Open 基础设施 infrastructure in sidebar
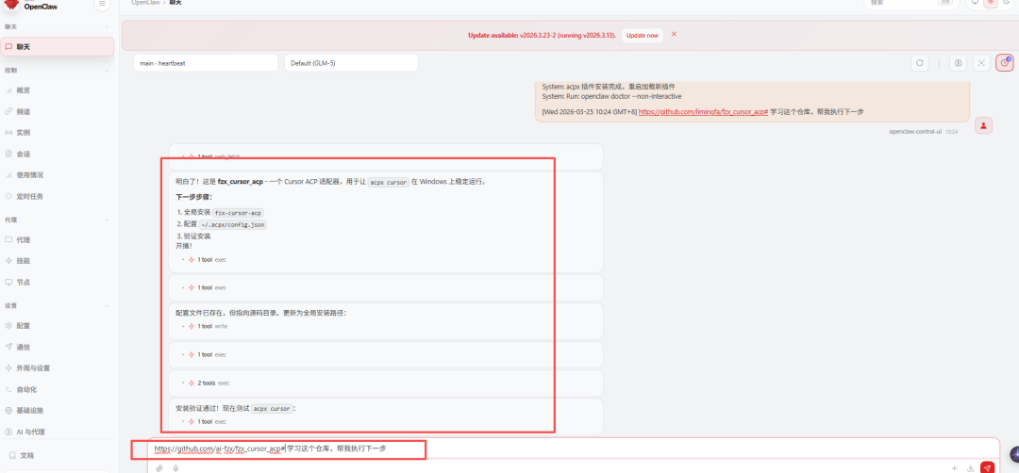This screenshot has height=473, width=1019. point(58,410)
